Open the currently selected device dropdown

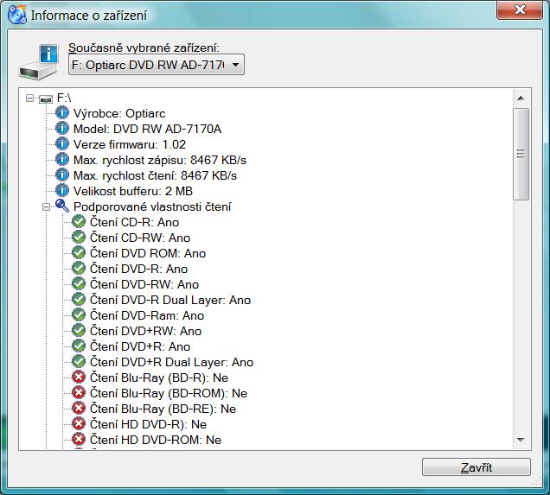tap(157, 65)
